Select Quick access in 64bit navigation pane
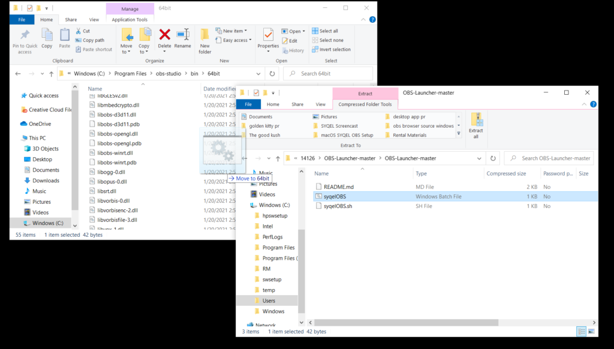 click(40, 95)
